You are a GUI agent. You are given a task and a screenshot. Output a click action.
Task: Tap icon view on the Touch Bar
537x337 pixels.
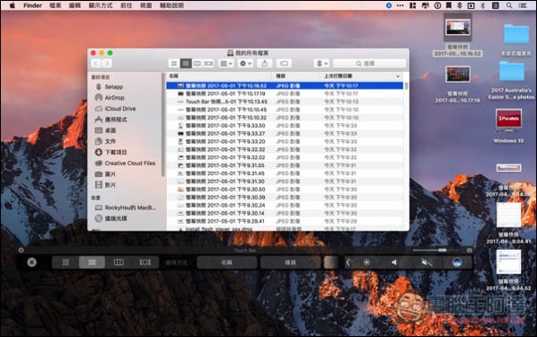[x=66, y=262]
